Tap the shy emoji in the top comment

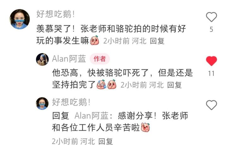click(95, 40)
